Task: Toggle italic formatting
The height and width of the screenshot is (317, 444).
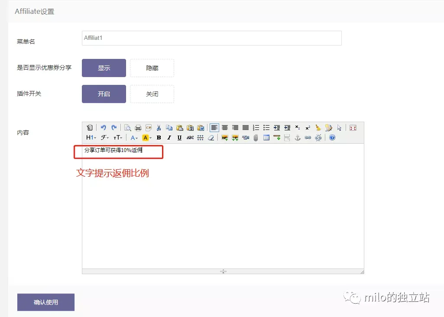Action: click(x=169, y=138)
